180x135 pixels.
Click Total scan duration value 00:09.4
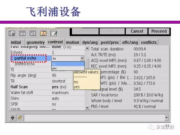[x=139, y=49]
